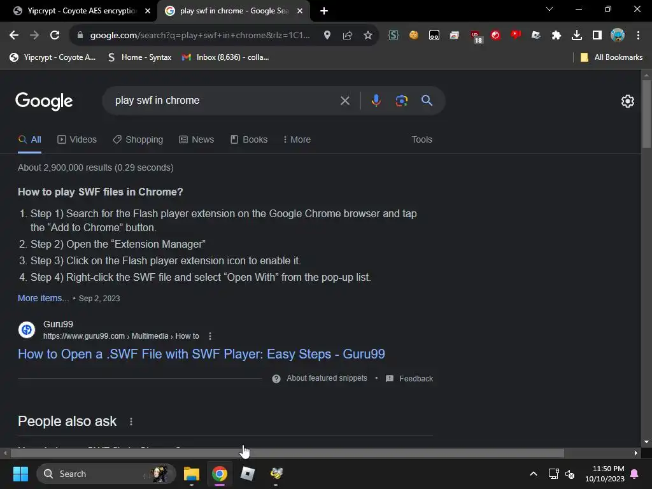
Task: Close the Yipcrypt tab
Action: pyautogui.click(x=148, y=11)
